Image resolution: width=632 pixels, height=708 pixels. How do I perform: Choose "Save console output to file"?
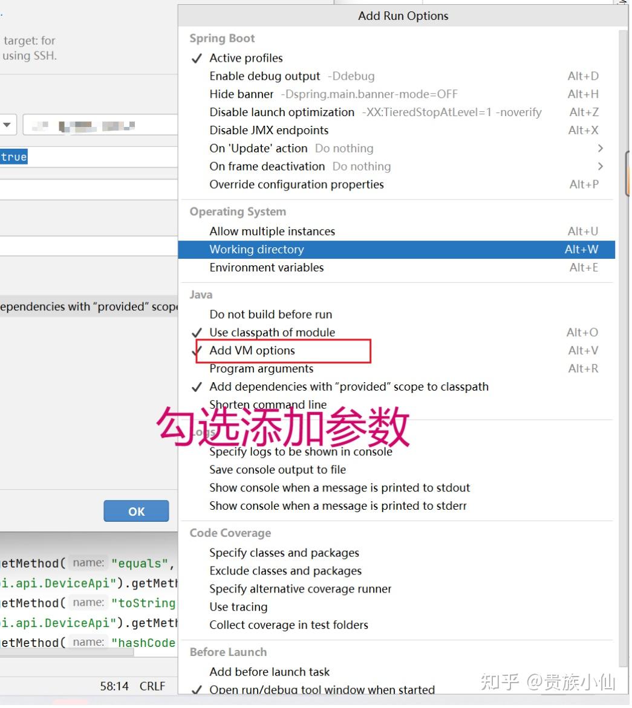point(277,470)
